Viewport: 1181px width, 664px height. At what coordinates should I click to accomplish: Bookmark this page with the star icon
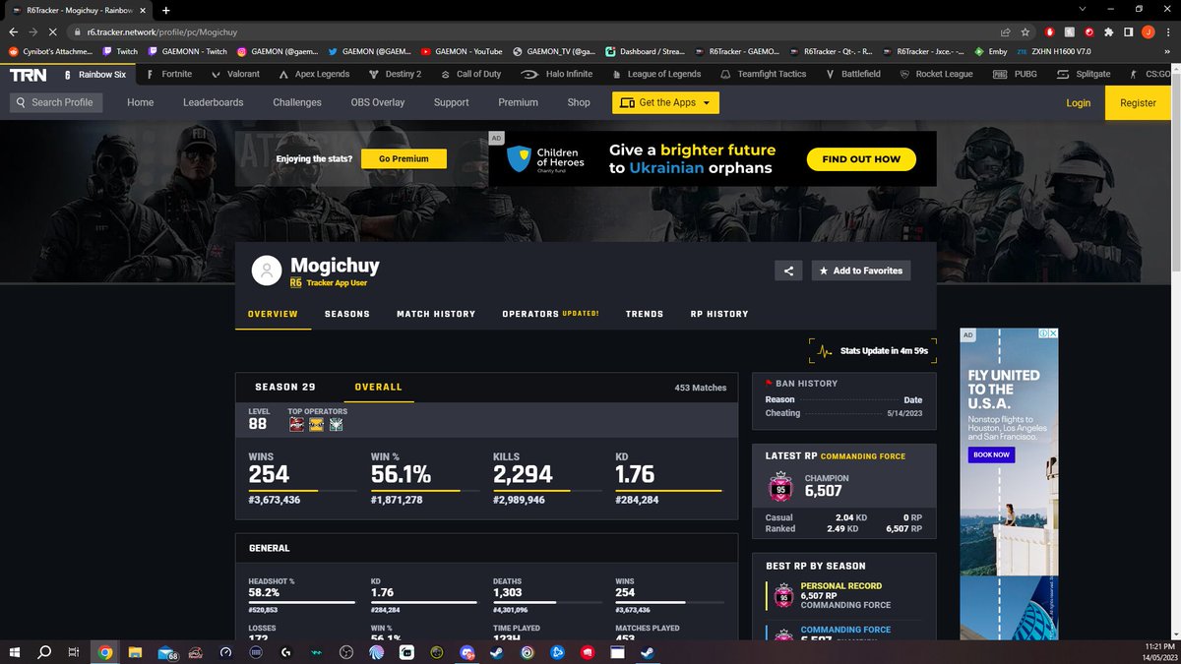1025,31
